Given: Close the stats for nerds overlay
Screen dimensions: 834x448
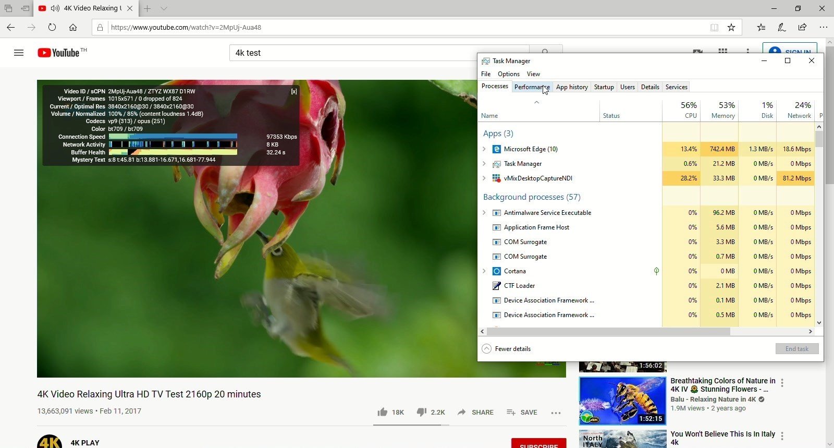Looking at the screenshot, I should tap(294, 91).
